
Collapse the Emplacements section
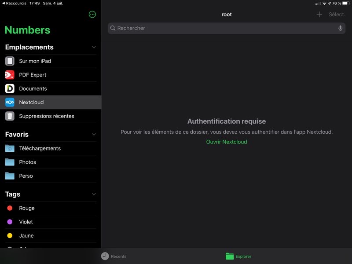pyautogui.click(x=94, y=47)
